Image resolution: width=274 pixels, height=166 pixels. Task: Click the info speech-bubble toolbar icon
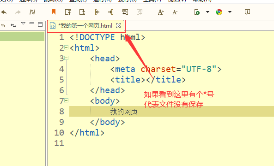pos(247,12)
